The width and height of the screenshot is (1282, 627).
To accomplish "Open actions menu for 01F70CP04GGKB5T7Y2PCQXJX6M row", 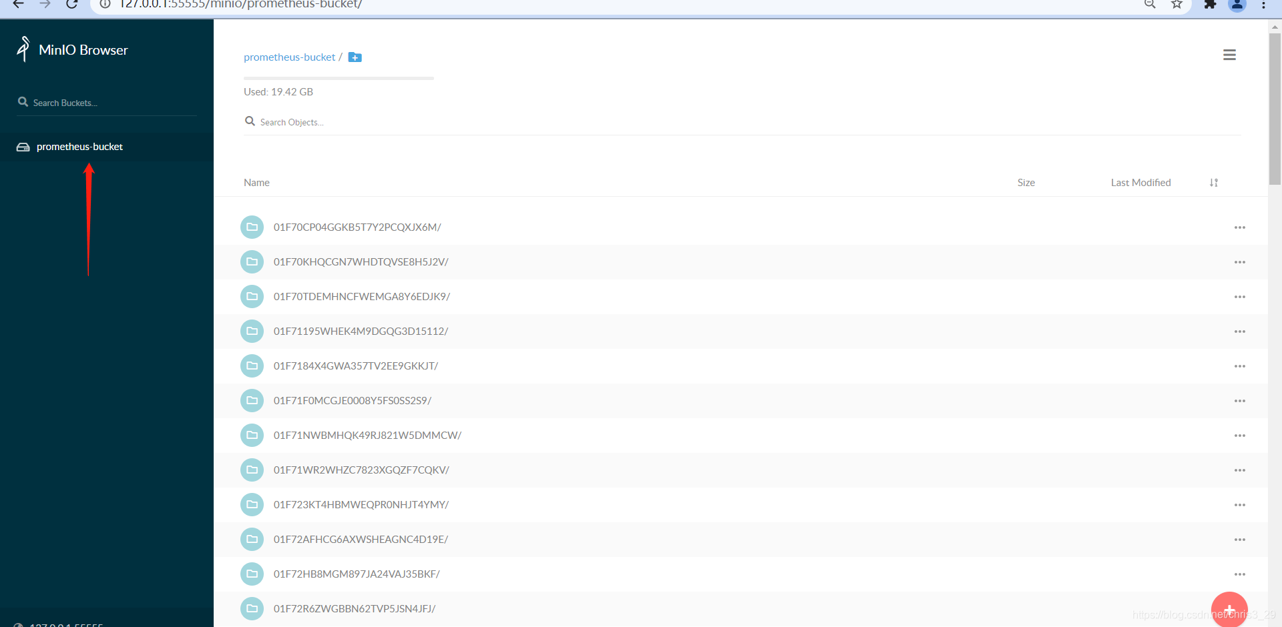I will point(1240,227).
